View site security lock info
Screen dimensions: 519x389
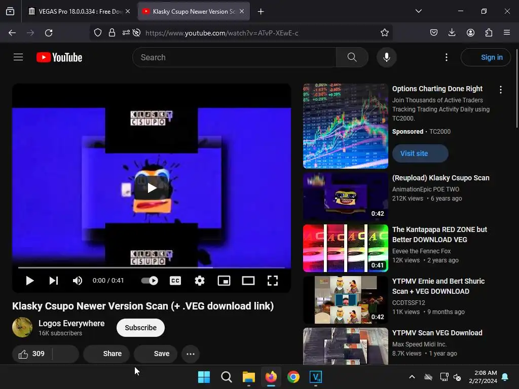coord(112,33)
